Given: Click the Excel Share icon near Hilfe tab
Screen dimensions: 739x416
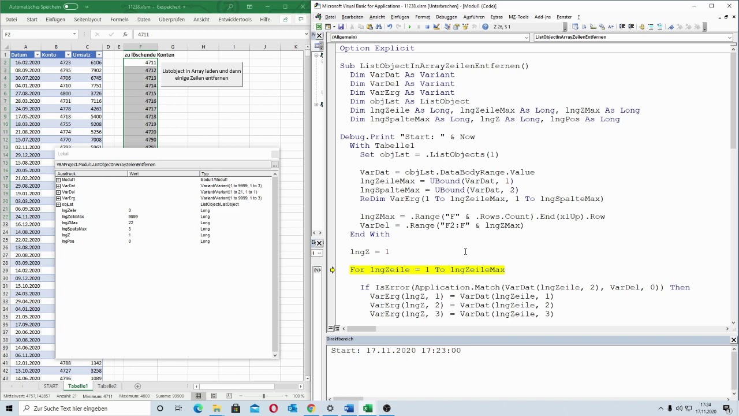Looking at the screenshot, I should [285, 19].
